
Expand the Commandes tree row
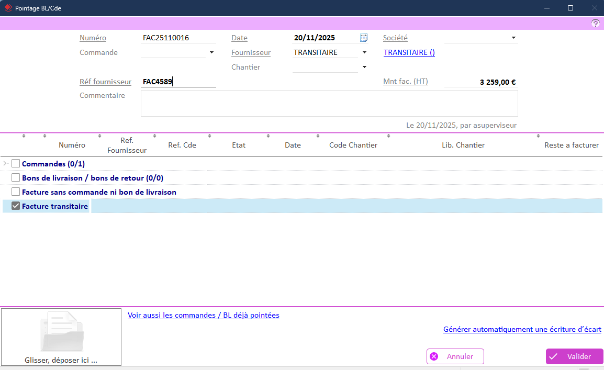coord(5,164)
